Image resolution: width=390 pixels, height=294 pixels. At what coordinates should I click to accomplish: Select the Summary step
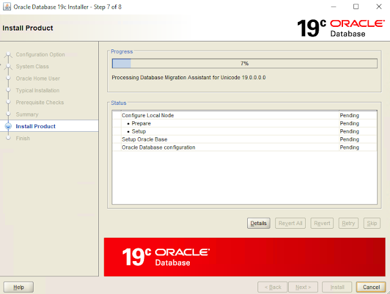[27, 114]
